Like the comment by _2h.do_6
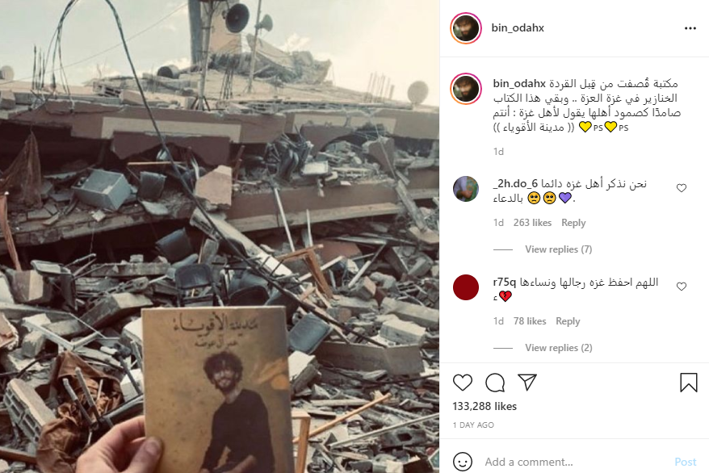This screenshot has height=473, width=709. [x=682, y=188]
